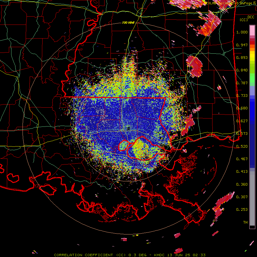Click the 0.413 scale value
This screenshot has width=257, height=257.
pyautogui.click(x=242, y=172)
